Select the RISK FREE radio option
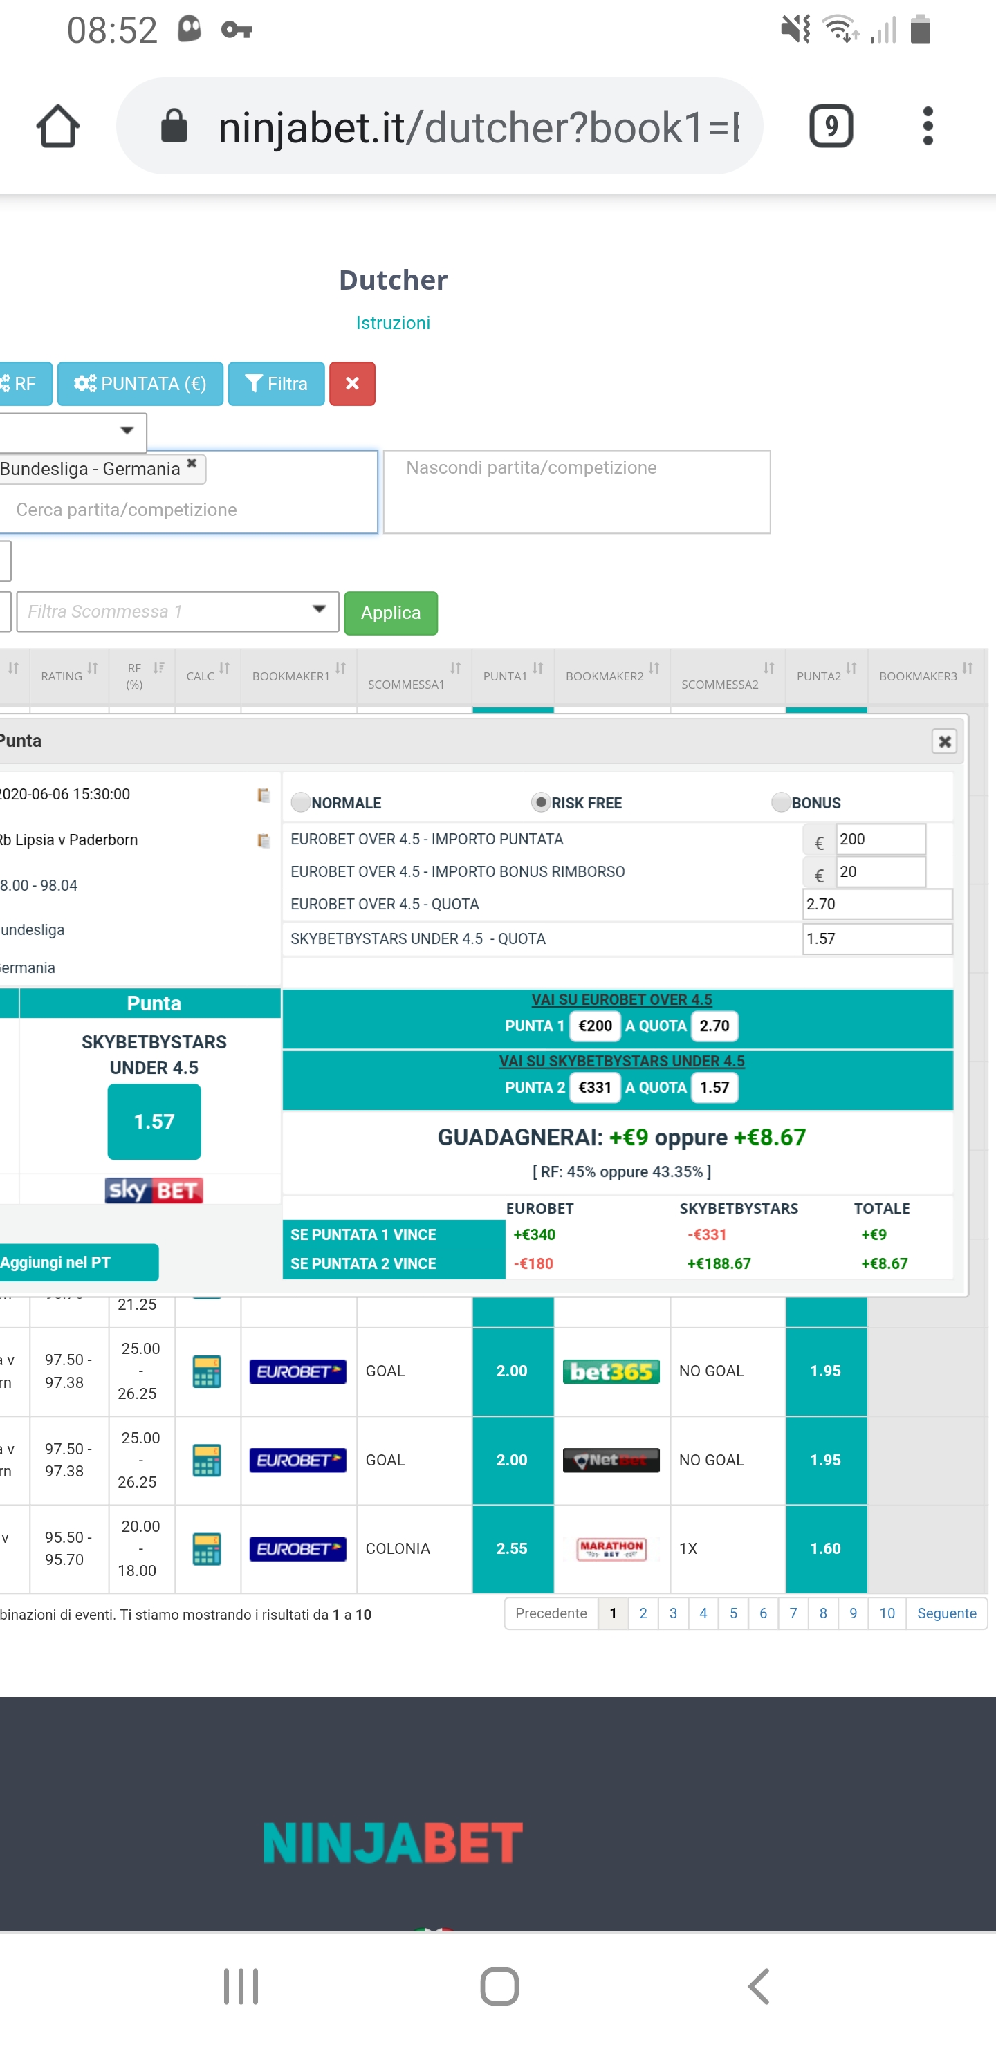 tap(540, 803)
